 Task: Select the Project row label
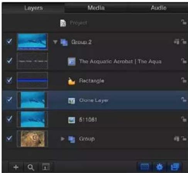click(78, 23)
